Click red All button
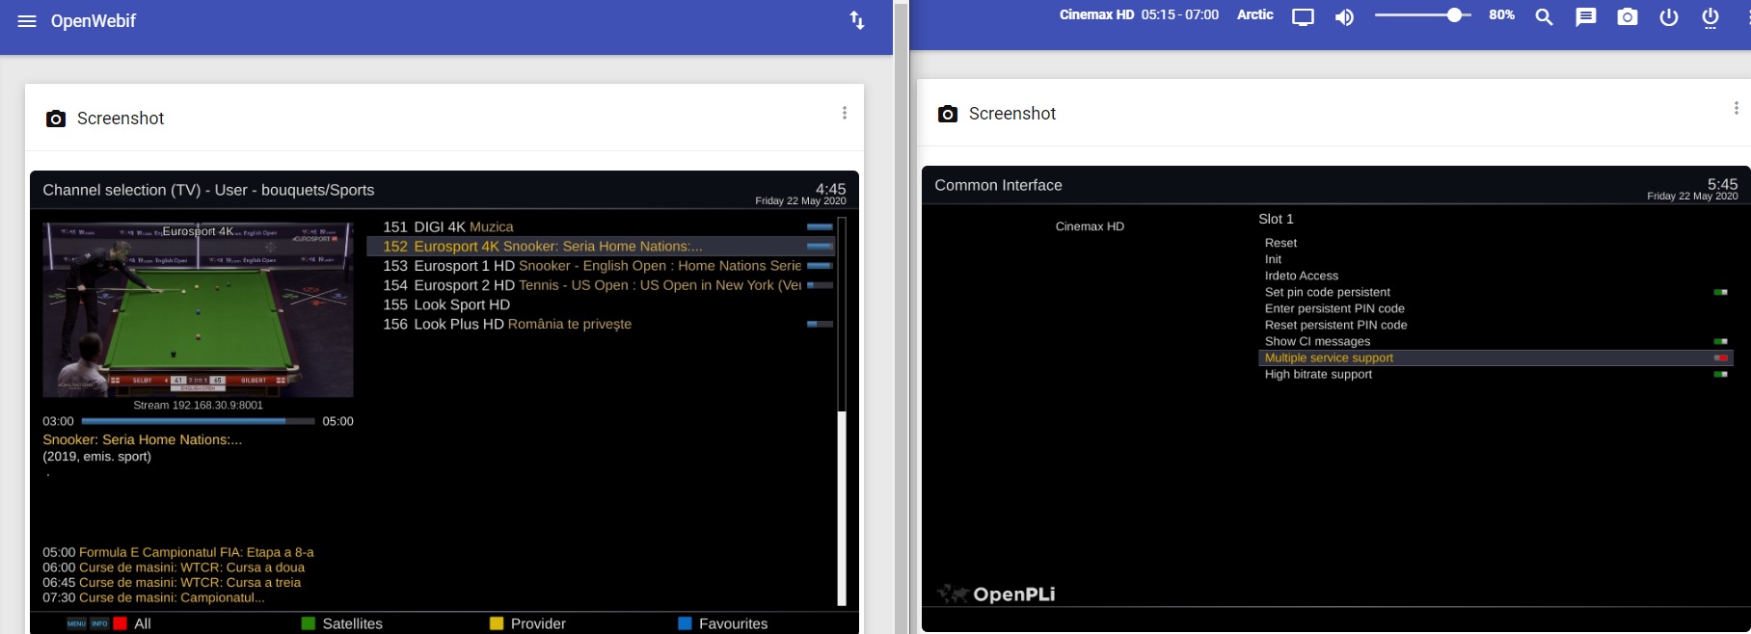Screen dimensions: 1751x634 coord(133,623)
